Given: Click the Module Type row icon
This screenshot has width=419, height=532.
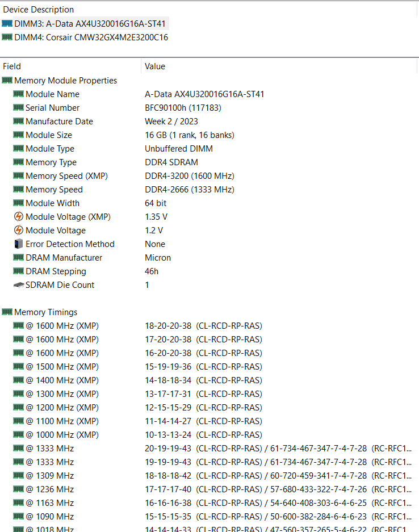Looking at the screenshot, I should pyautogui.click(x=18, y=148).
